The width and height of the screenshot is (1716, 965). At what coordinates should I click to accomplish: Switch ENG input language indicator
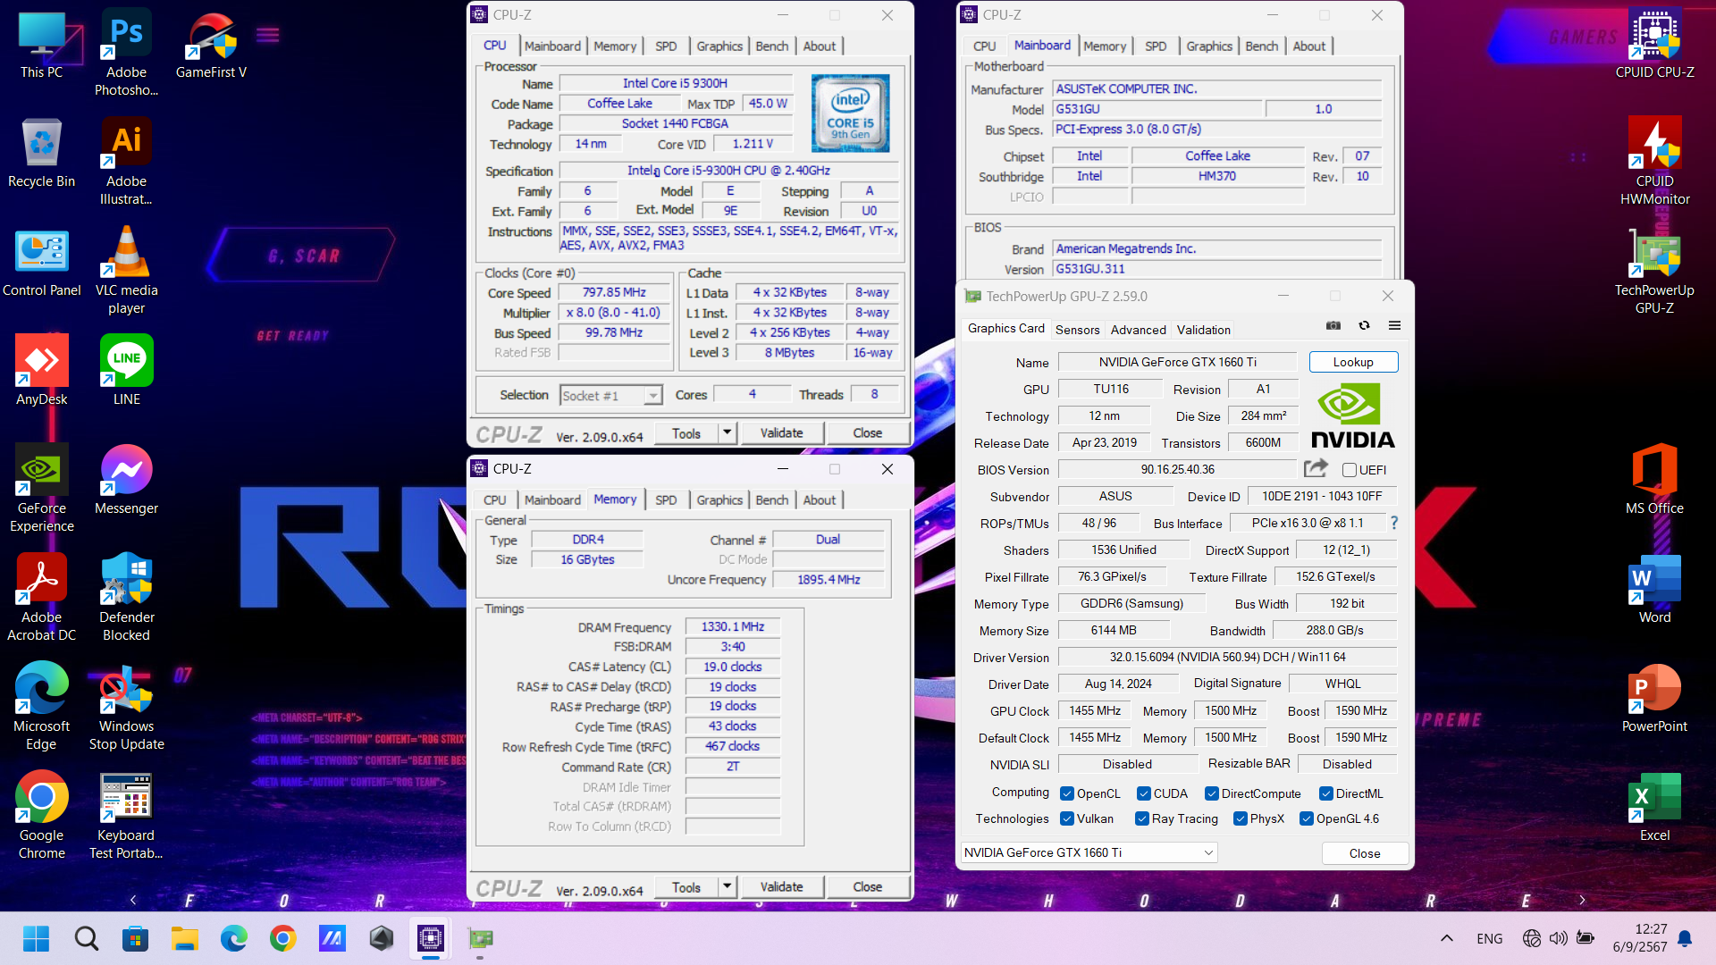coord(1489,938)
